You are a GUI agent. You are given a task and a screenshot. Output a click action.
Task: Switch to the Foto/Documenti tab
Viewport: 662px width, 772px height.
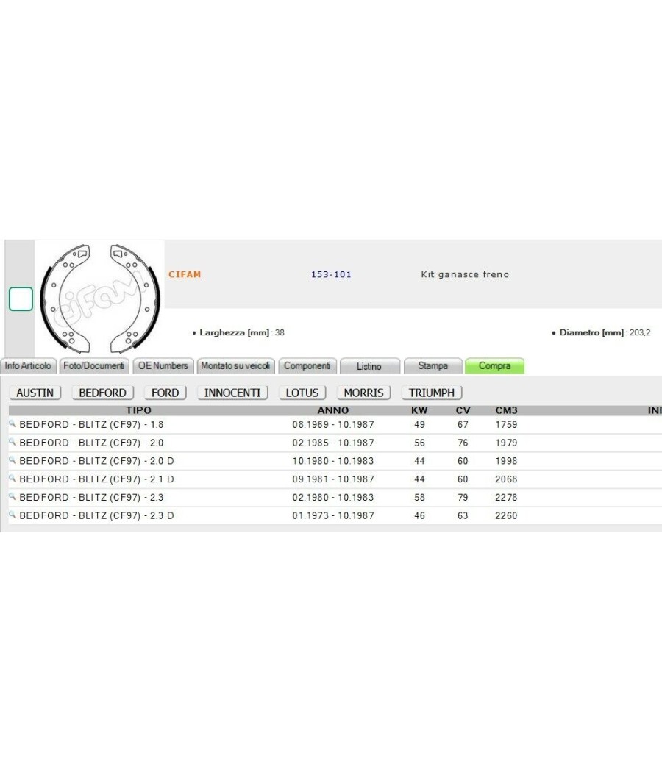(93, 366)
